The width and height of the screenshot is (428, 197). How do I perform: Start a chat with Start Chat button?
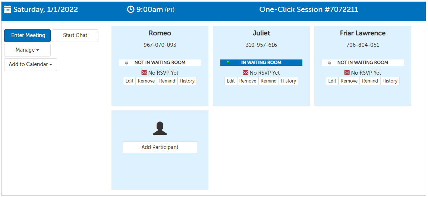75,36
